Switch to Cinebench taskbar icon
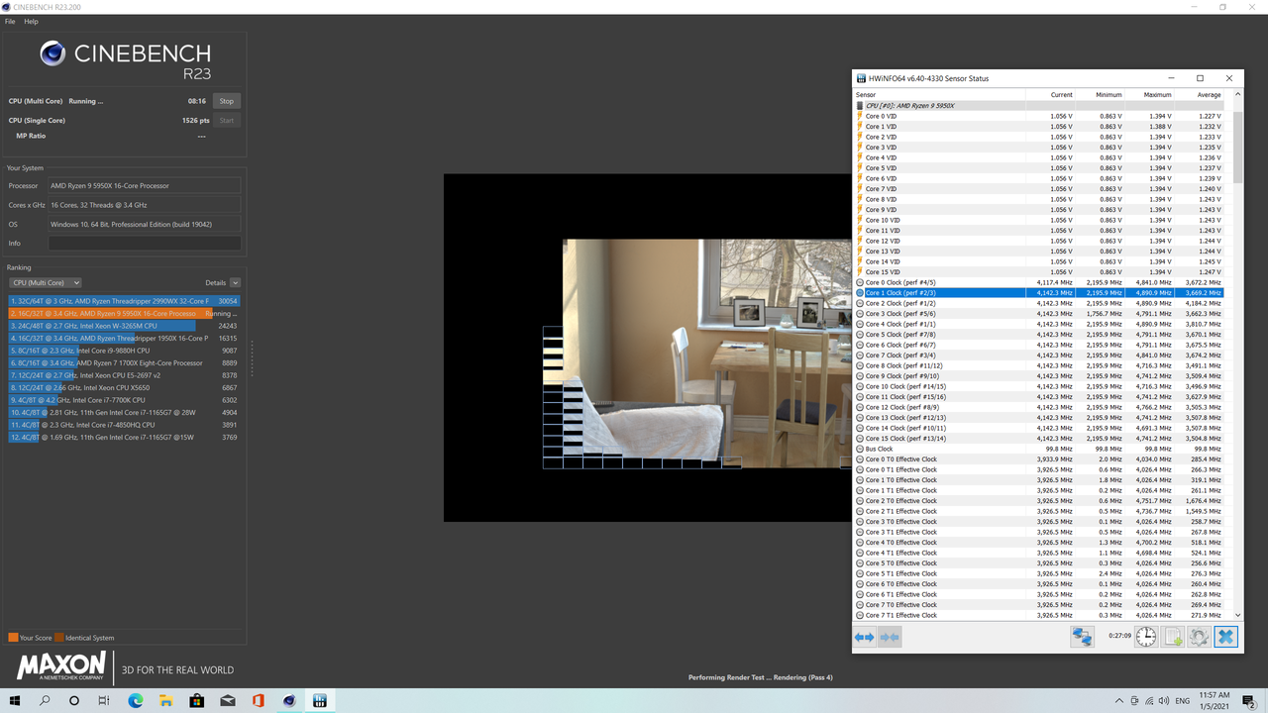 click(289, 700)
